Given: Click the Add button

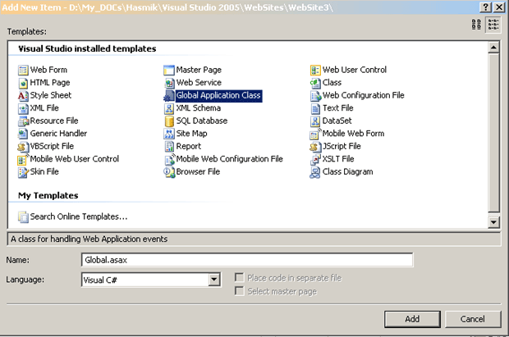Looking at the screenshot, I should pos(412,319).
